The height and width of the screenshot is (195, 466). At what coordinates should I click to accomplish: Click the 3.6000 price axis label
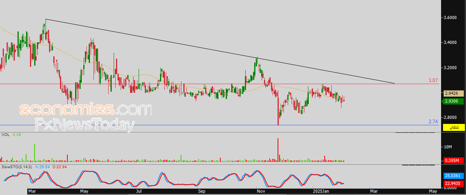click(x=451, y=18)
